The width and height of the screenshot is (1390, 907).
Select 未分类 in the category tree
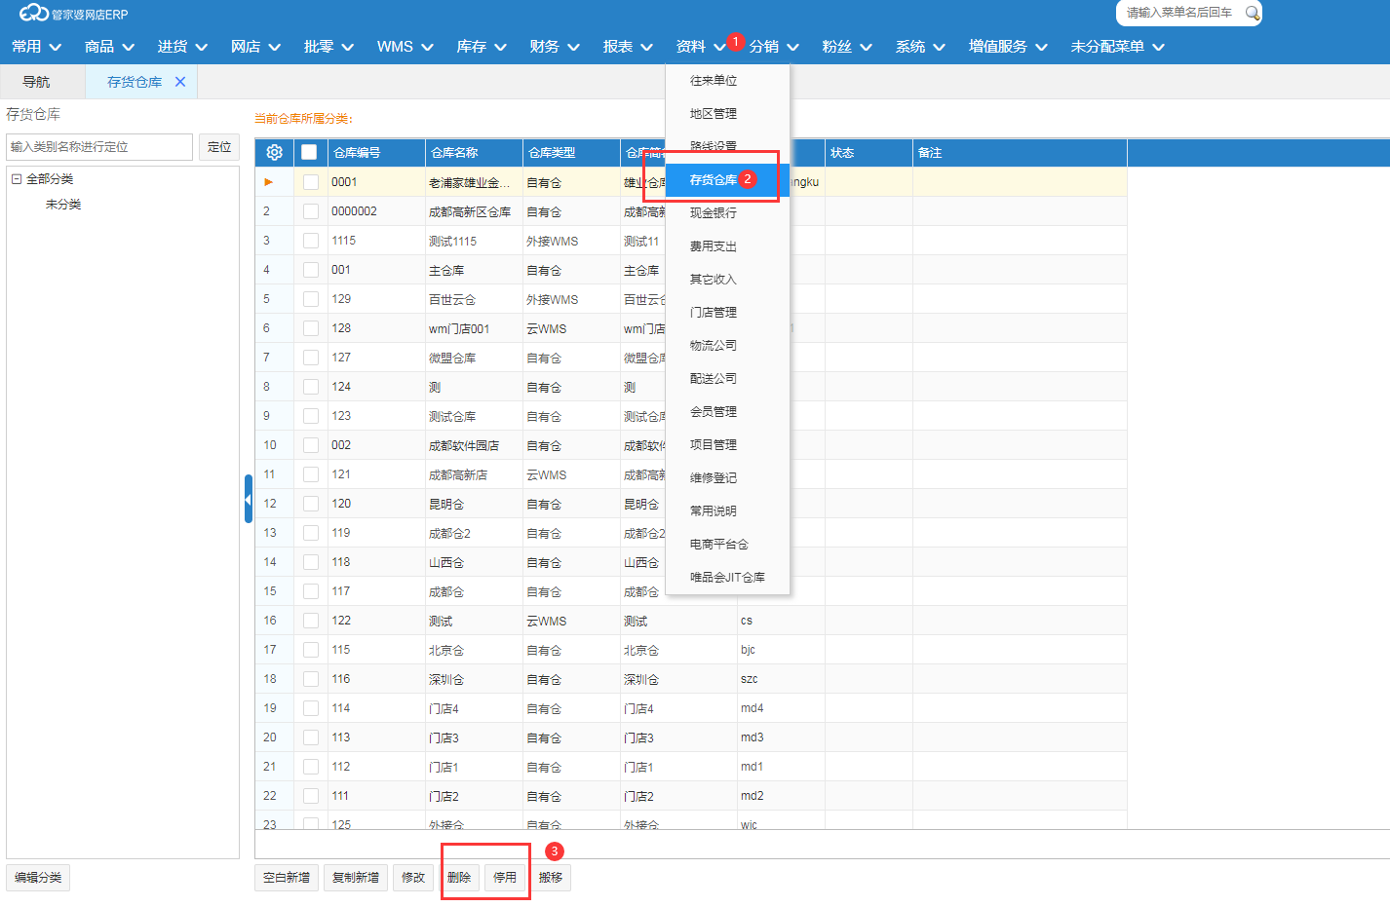[x=63, y=205]
